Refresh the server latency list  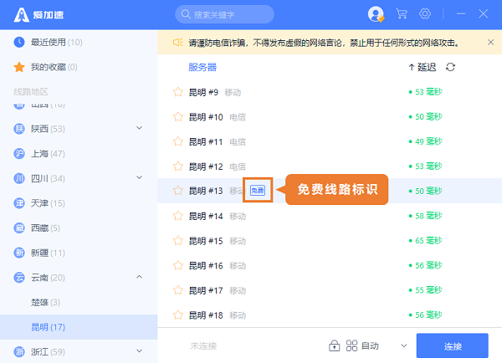[x=451, y=67]
